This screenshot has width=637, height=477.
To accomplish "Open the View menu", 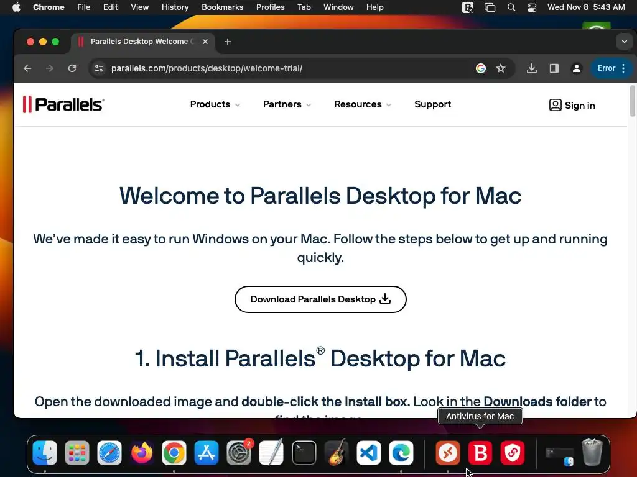I will pos(139,7).
